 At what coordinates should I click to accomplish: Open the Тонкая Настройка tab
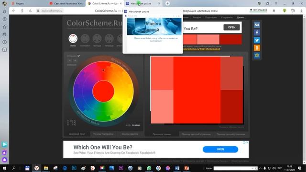(103, 134)
